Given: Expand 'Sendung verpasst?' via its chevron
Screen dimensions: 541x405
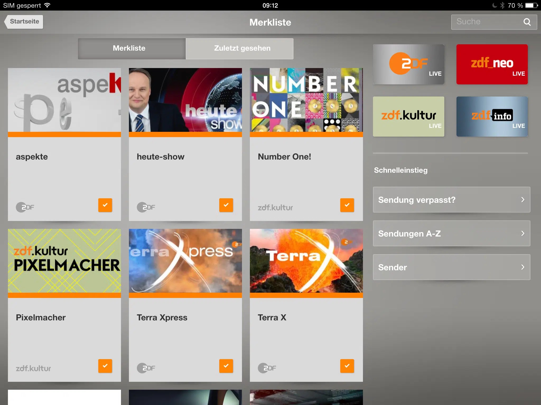Looking at the screenshot, I should coord(522,200).
